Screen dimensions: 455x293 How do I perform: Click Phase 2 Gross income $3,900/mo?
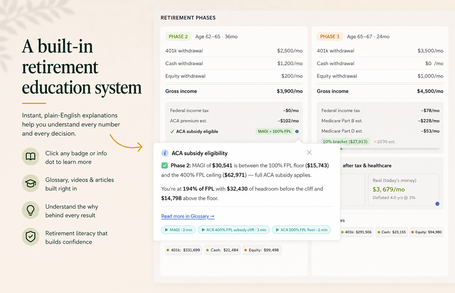pyautogui.click(x=234, y=91)
